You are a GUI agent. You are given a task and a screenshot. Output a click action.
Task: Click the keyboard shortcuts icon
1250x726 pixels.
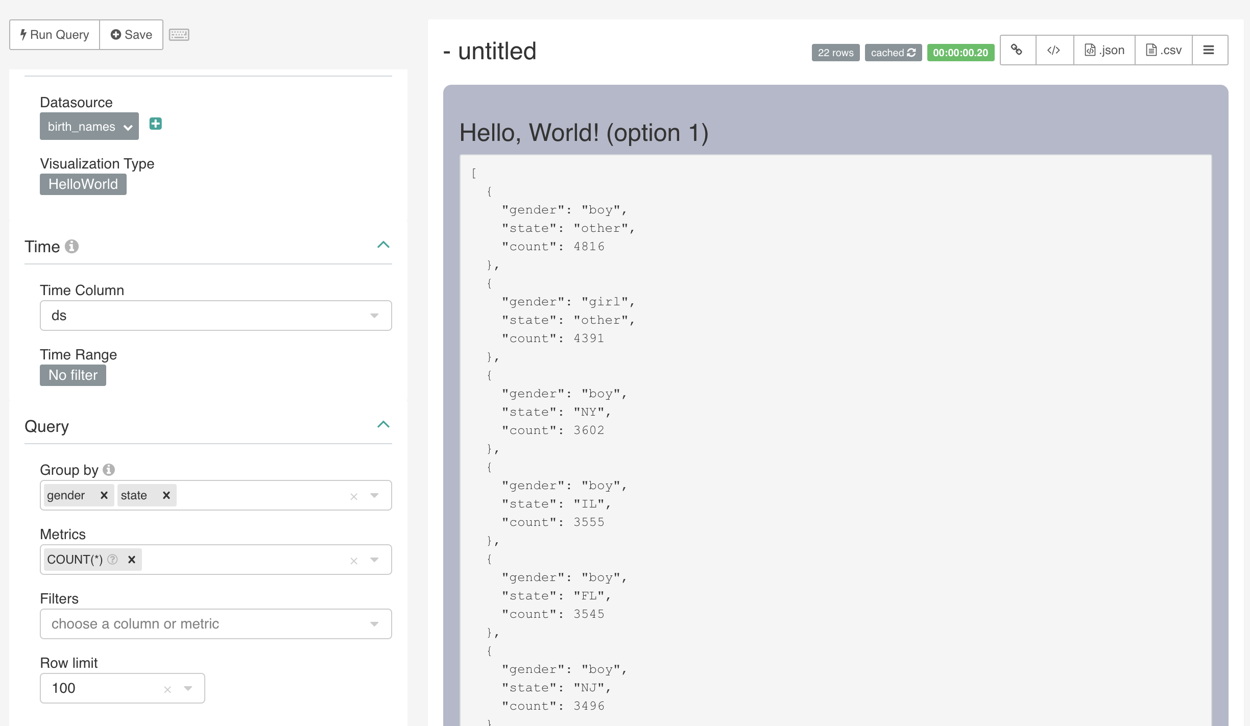pos(179,35)
